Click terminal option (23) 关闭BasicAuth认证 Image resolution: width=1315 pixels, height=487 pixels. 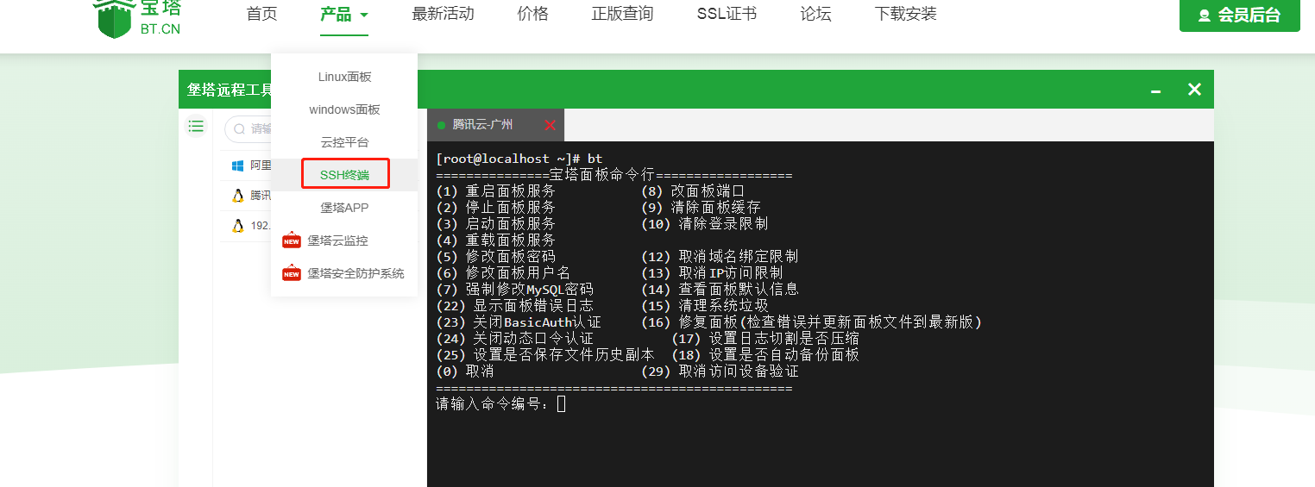click(519, 322)
